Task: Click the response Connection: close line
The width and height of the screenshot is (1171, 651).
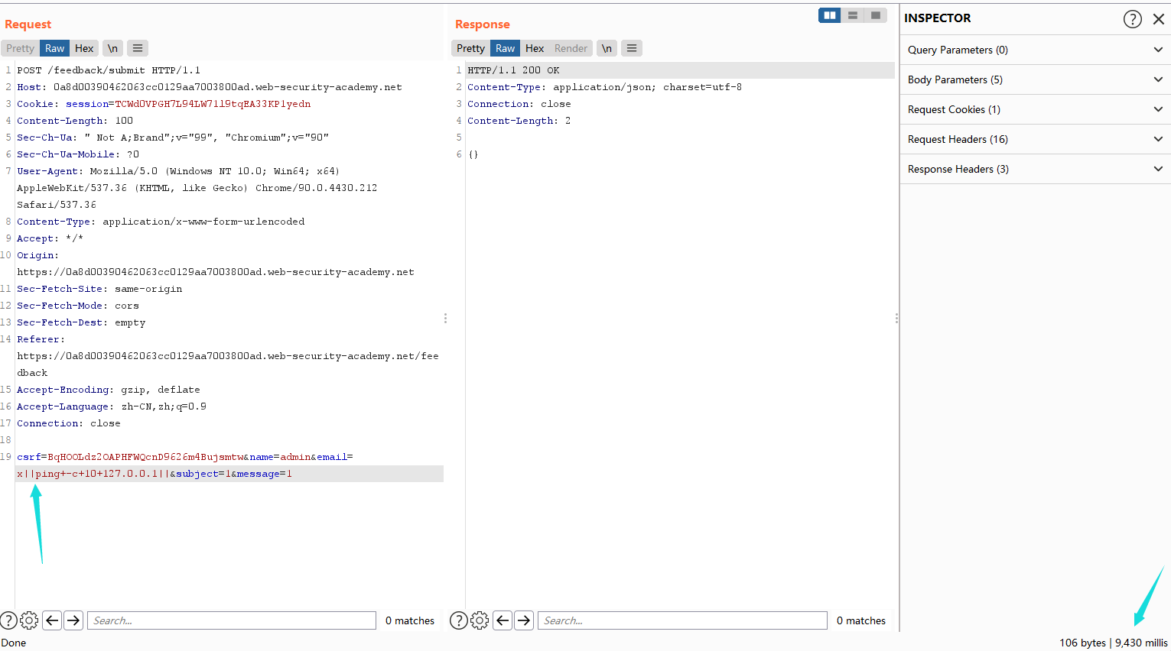Action: click(519, 104)
